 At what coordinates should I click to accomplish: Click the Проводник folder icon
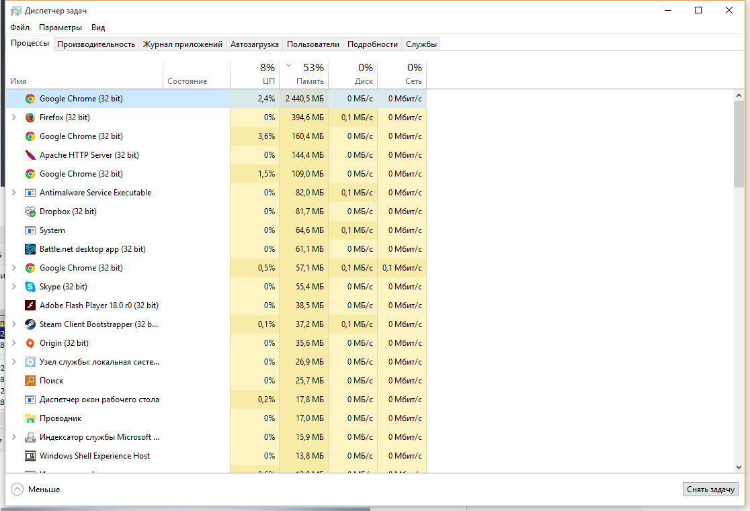coord(30,418)
